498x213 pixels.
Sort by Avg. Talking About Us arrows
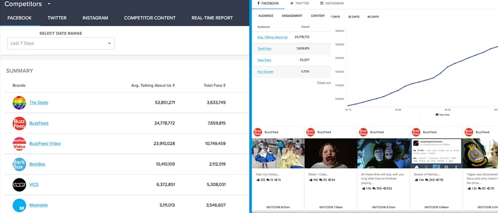coord(174,86)
